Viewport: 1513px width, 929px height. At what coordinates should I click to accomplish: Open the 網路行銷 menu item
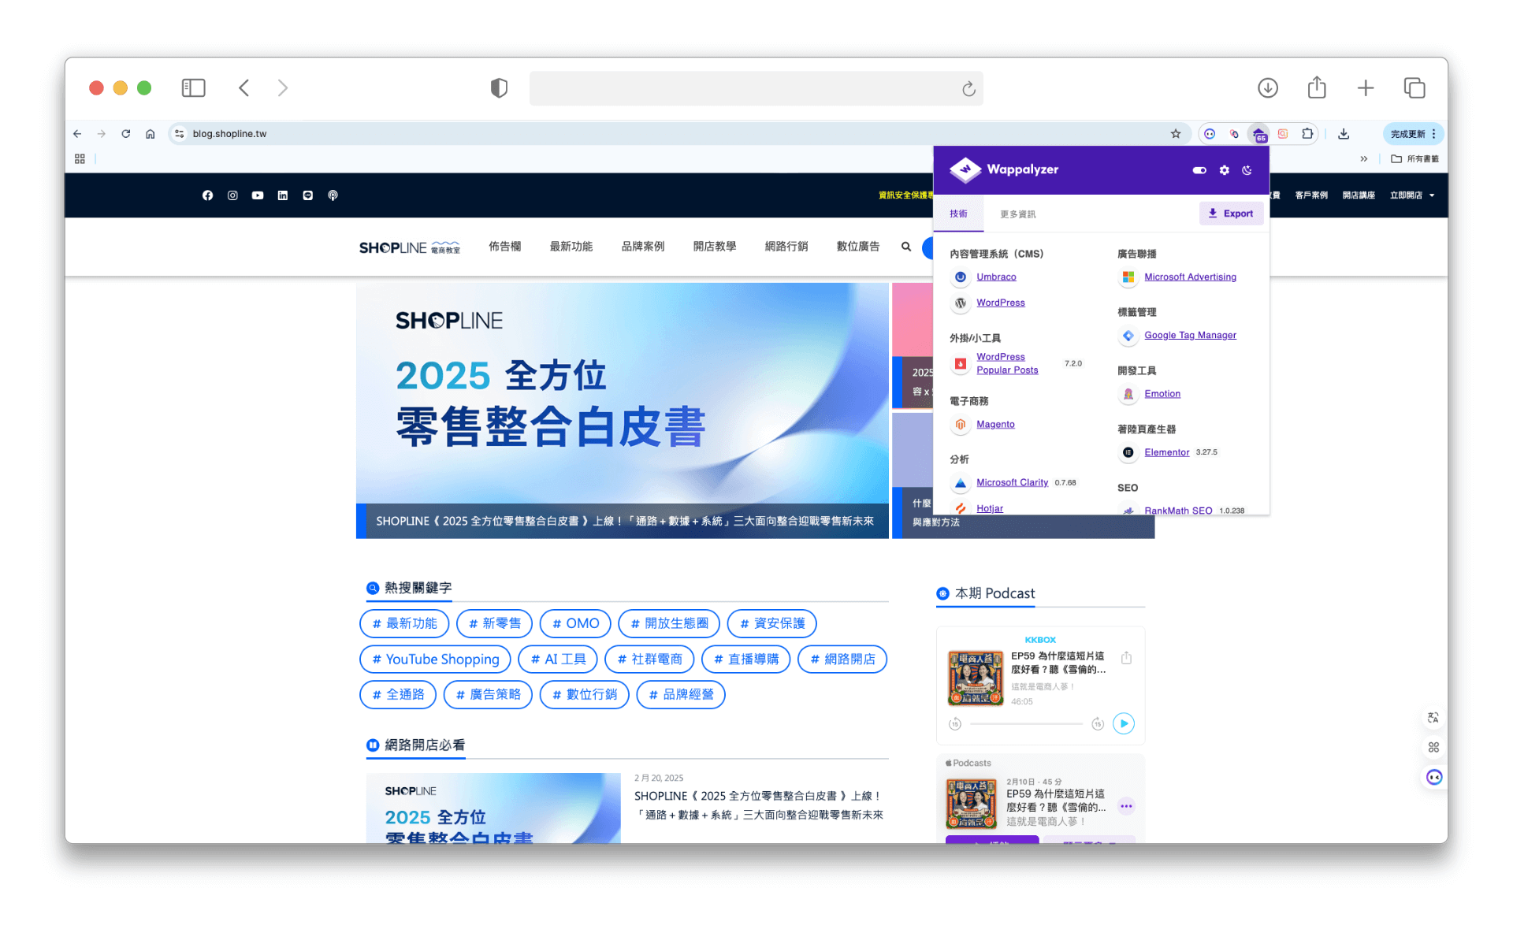(x=786, y=247)
